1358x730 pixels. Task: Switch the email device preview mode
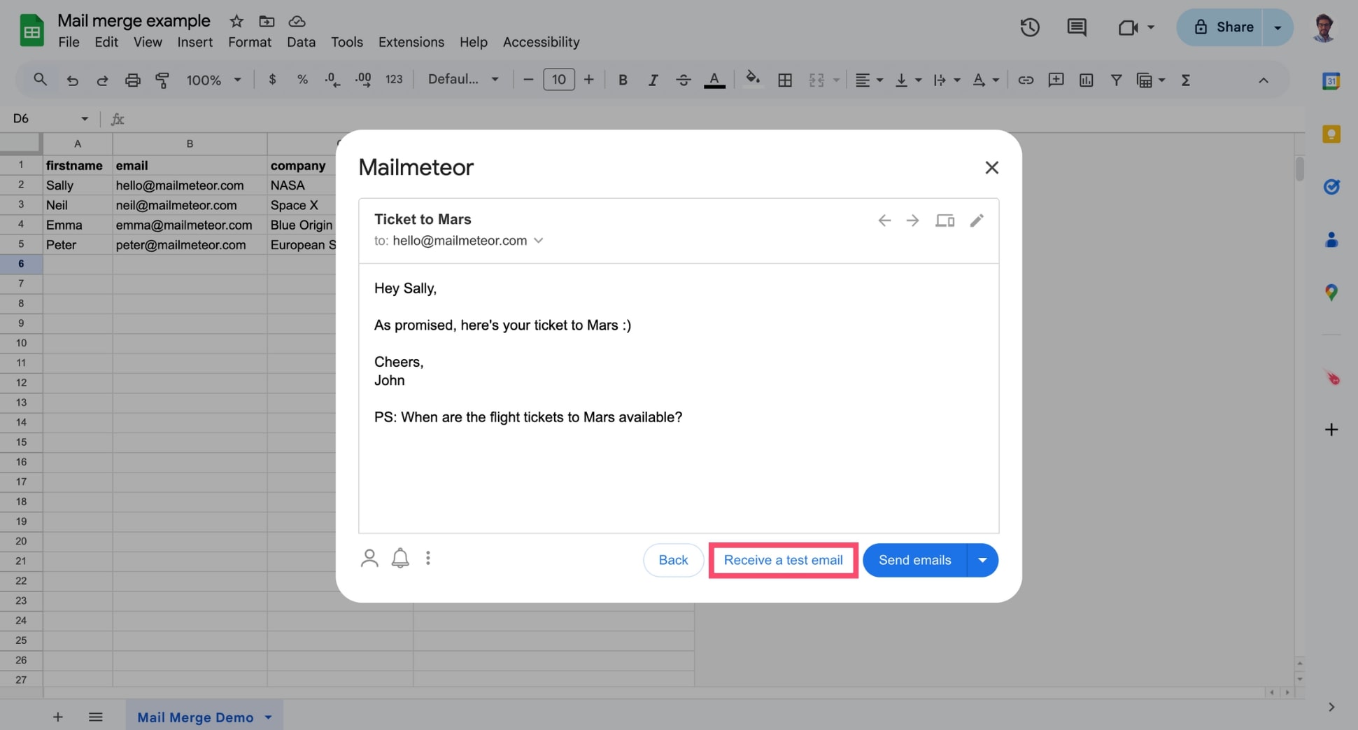click(x=945, y=220)
